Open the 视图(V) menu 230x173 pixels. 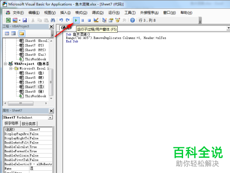click(x=50, y=12)
